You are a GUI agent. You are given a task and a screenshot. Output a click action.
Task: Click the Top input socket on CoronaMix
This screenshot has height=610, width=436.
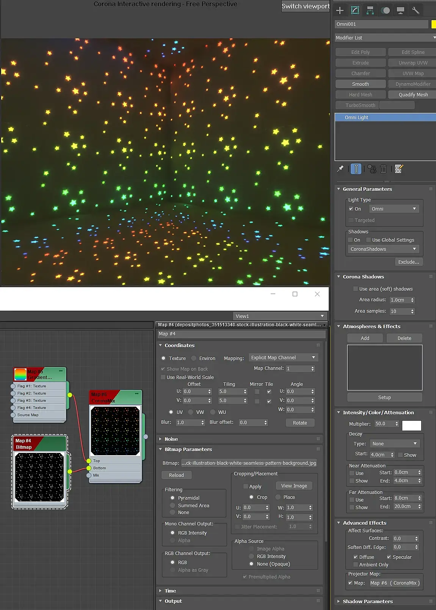click(x=89, y=461)
